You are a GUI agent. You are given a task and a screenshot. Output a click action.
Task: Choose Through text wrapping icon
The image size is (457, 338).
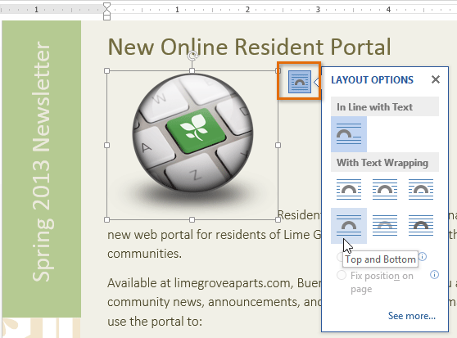tap(421, 190)
